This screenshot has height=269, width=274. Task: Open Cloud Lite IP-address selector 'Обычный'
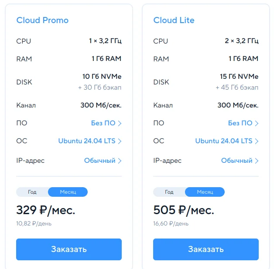point(237,161)
